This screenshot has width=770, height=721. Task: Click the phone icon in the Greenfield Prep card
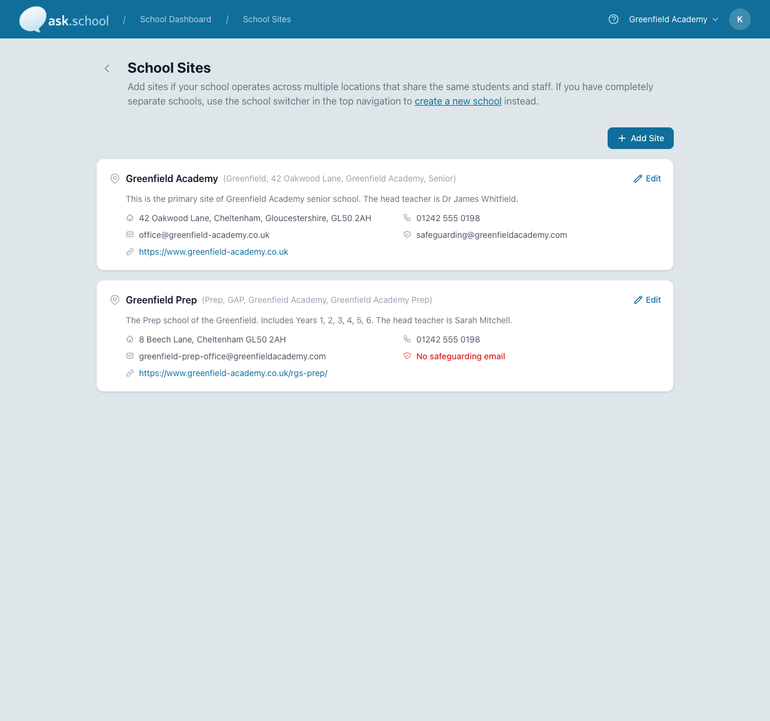(x=407, y=339)
